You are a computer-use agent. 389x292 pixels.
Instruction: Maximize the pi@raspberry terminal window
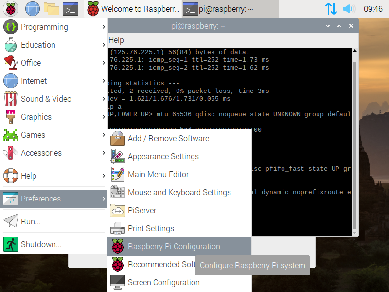pyautogui.click(x=339, y=26)
